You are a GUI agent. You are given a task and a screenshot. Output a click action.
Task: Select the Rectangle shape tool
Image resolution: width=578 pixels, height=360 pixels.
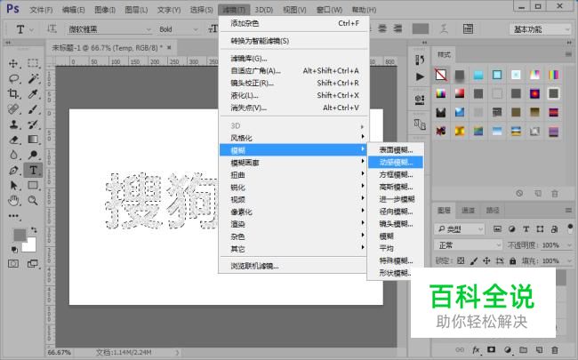click(x=33, y=186)
